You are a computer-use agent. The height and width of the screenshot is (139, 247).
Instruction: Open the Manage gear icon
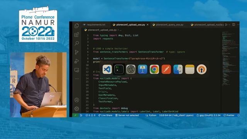(x=77, y=108)
